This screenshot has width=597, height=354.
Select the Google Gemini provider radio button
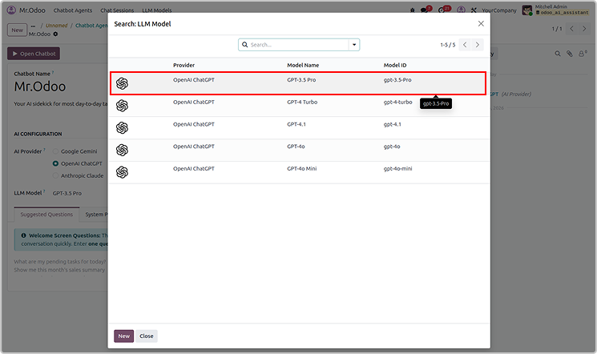point(55,151)
